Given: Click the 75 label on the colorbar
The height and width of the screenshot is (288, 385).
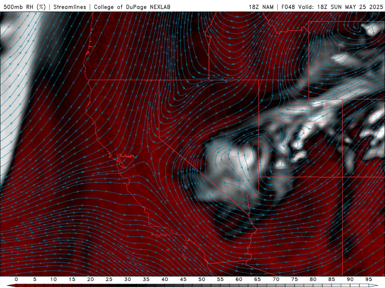Looking at the screenshot, I should pos(294,279).
